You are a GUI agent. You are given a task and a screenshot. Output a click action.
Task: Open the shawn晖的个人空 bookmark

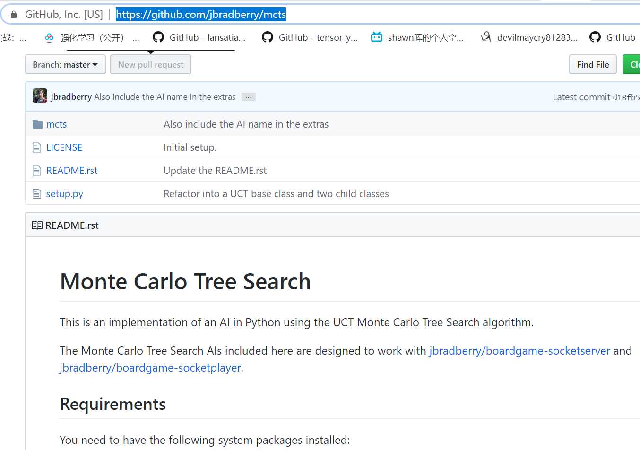click(x=417, y=37)
